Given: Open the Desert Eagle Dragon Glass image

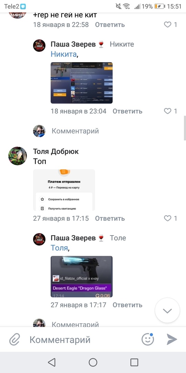Looking at the screenshot, I should point(82,276).
